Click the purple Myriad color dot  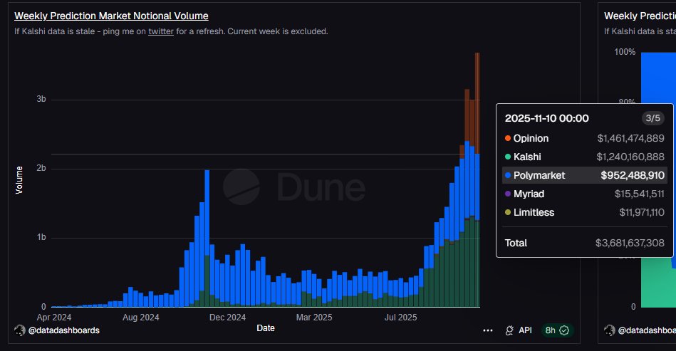click(508, 194)
